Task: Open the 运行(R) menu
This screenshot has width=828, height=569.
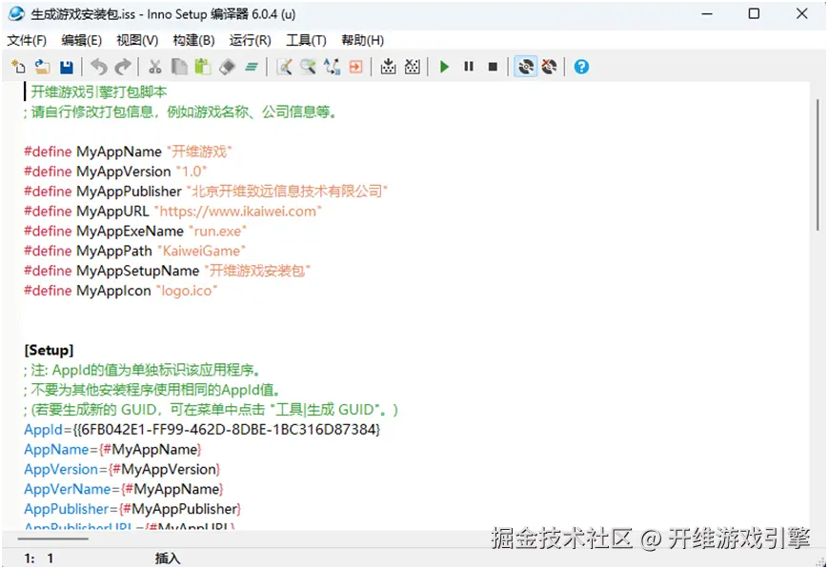Action: pos(251,40)
